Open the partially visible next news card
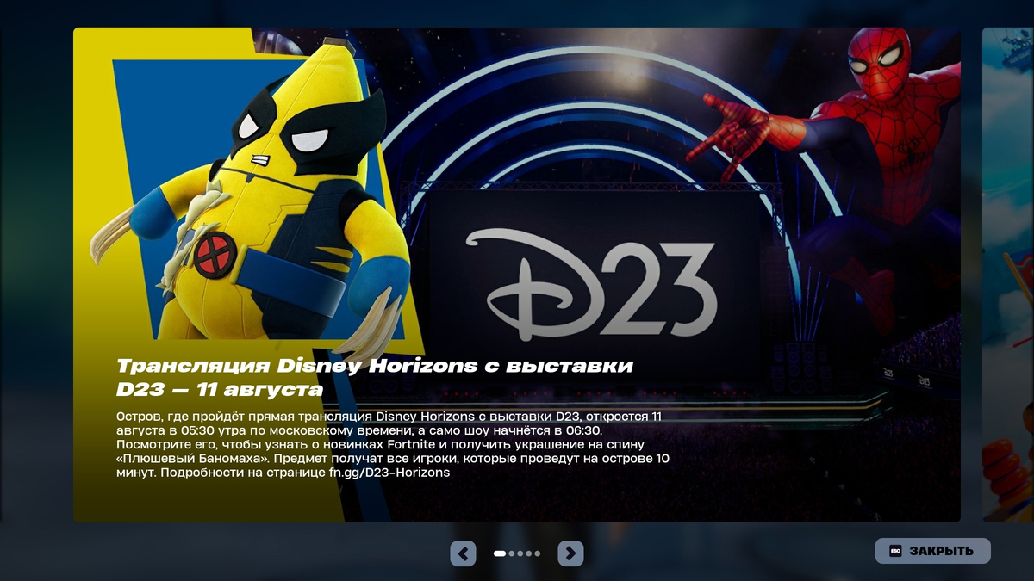This screenshot has width=1034, height=581. [x=1008, y=275]
